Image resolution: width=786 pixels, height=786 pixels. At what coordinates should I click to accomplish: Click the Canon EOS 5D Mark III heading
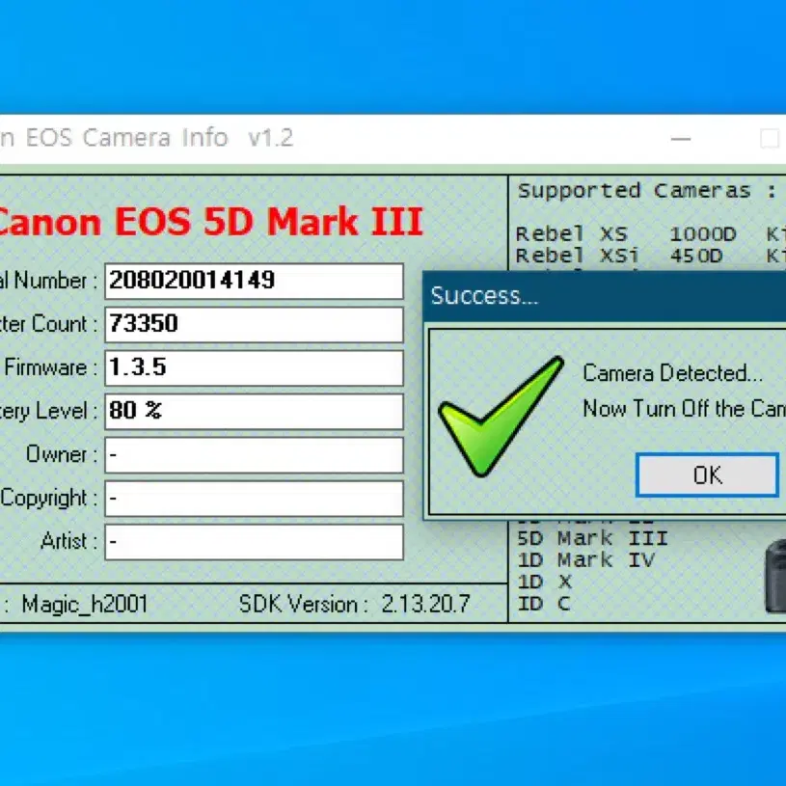[210, 222]
